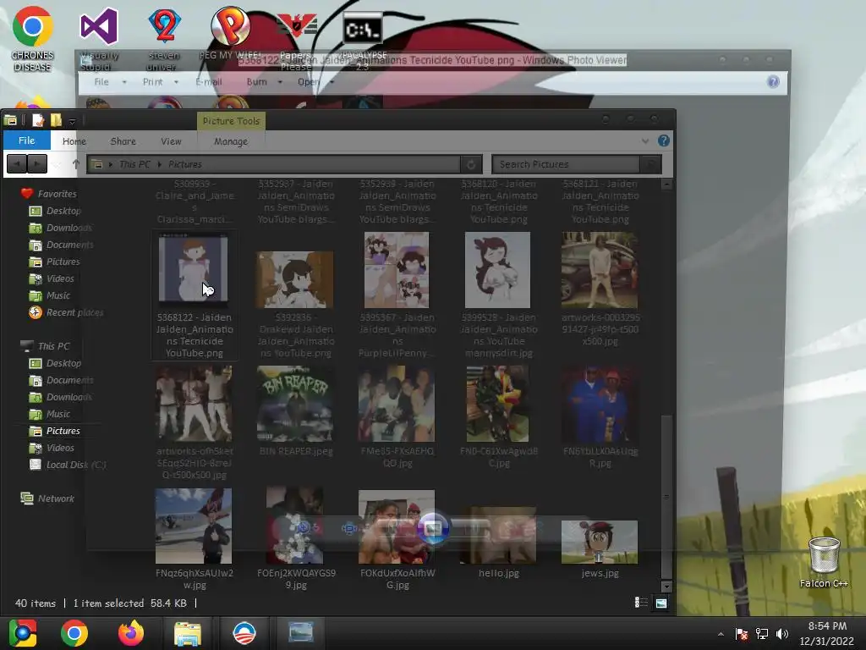Viewport: 866px width, 650px height.
Task: Click Explorer's Properties quick access icon
Action: (37, 120)
